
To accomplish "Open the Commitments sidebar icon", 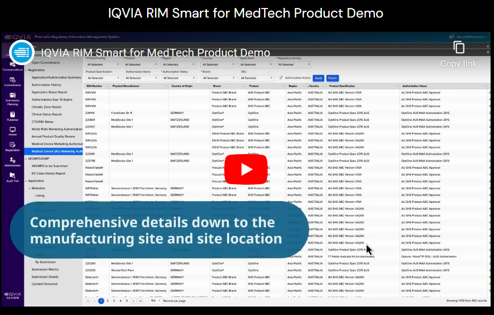I will [12, 82].
